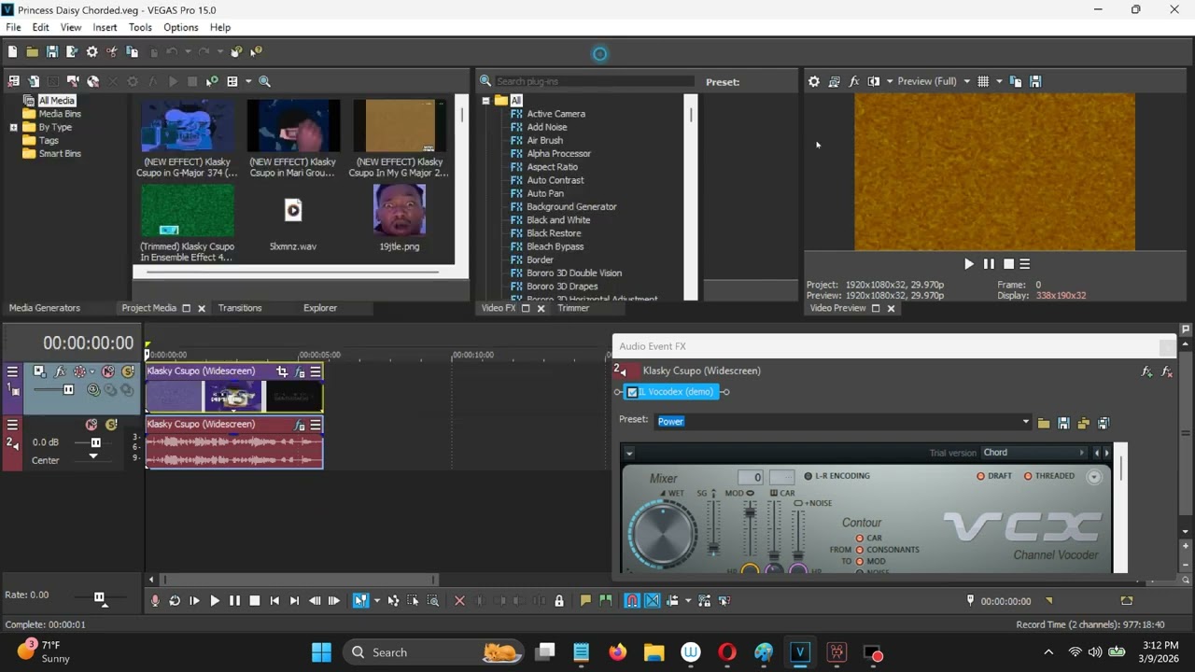Open File Explorer from the taskbar
The width and height of the screenshot is (1195, 672).
point(654,652)
